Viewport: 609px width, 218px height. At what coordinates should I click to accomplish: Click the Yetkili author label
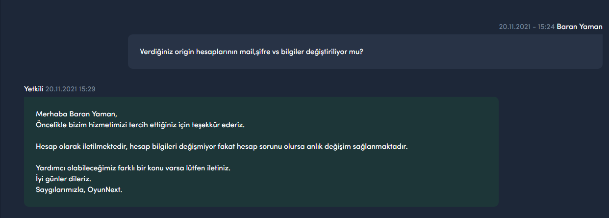pyautogui.click(x=33, y=88)
